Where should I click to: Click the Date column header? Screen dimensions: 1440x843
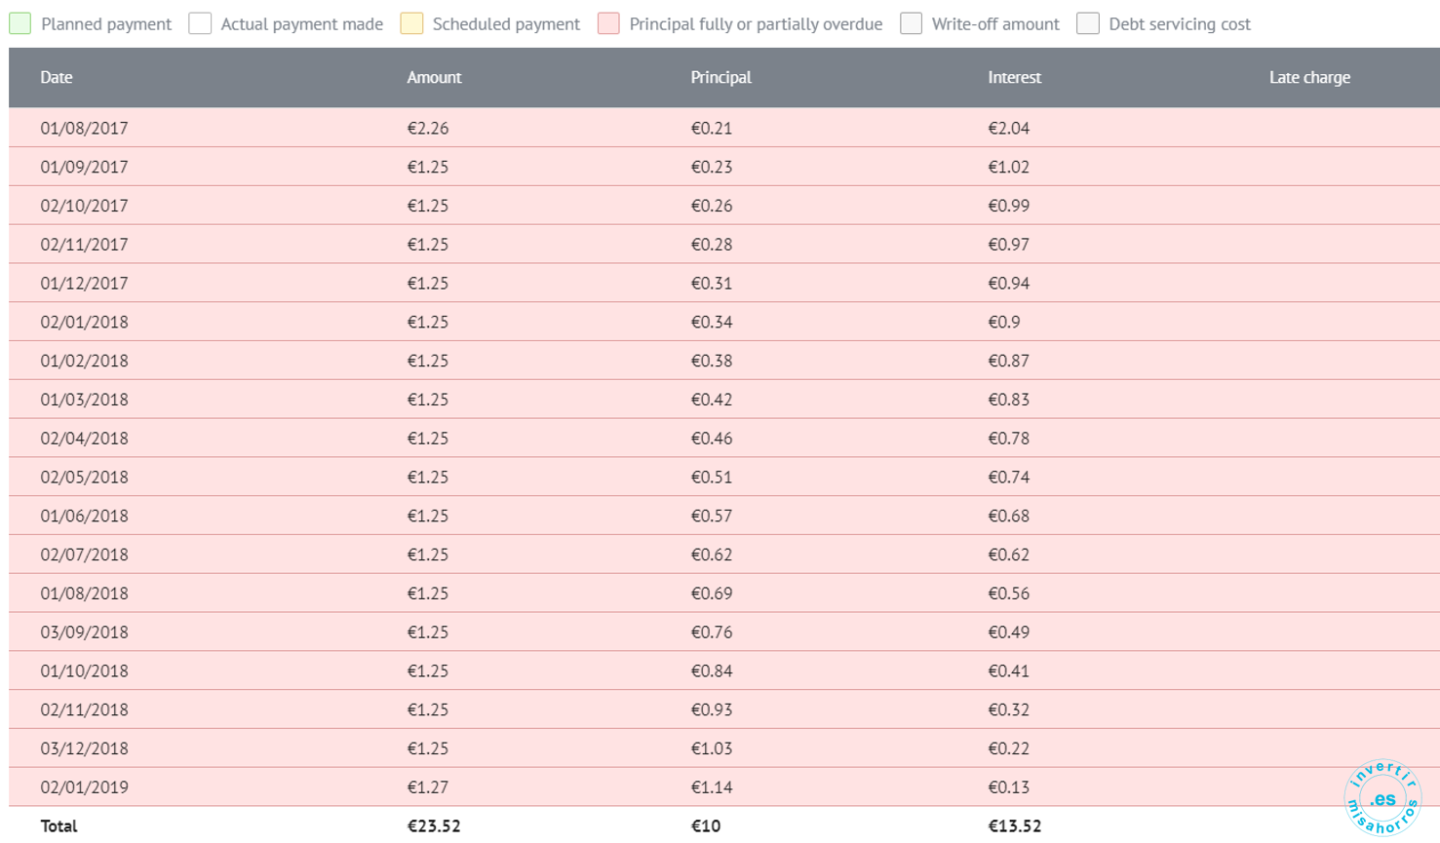click(x=57, y=77)
